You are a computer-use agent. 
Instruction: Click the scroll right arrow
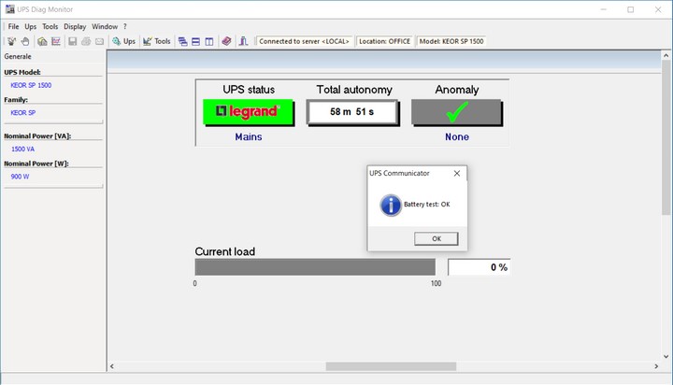[656, 366]
